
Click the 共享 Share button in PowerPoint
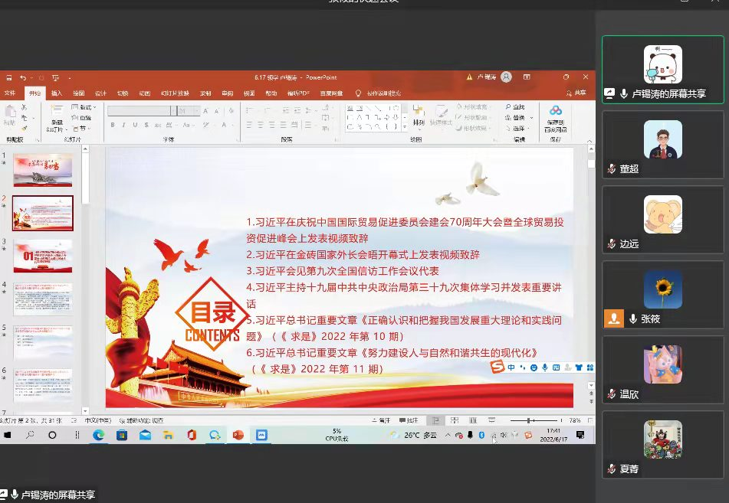click(x=580, y=93)
